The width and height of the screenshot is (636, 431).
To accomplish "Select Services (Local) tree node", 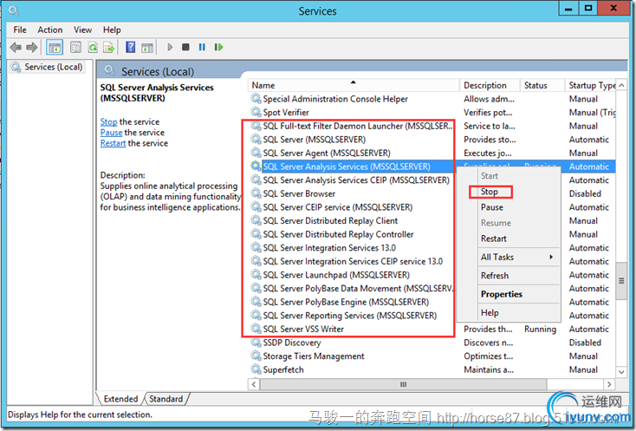I will pos(48,67).
